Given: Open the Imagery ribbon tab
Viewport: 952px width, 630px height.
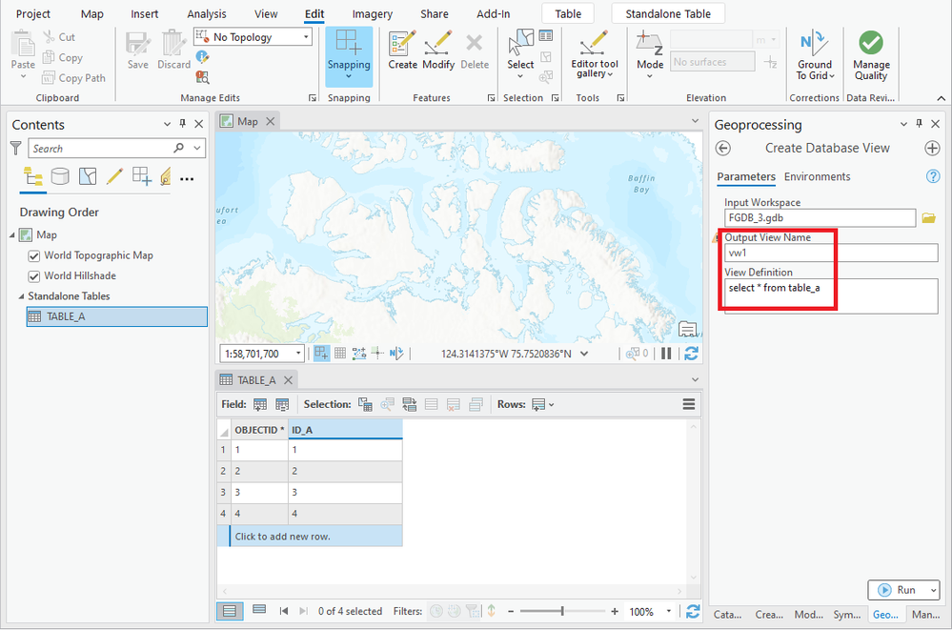Looking at the screenshot, I should [373, 14].
